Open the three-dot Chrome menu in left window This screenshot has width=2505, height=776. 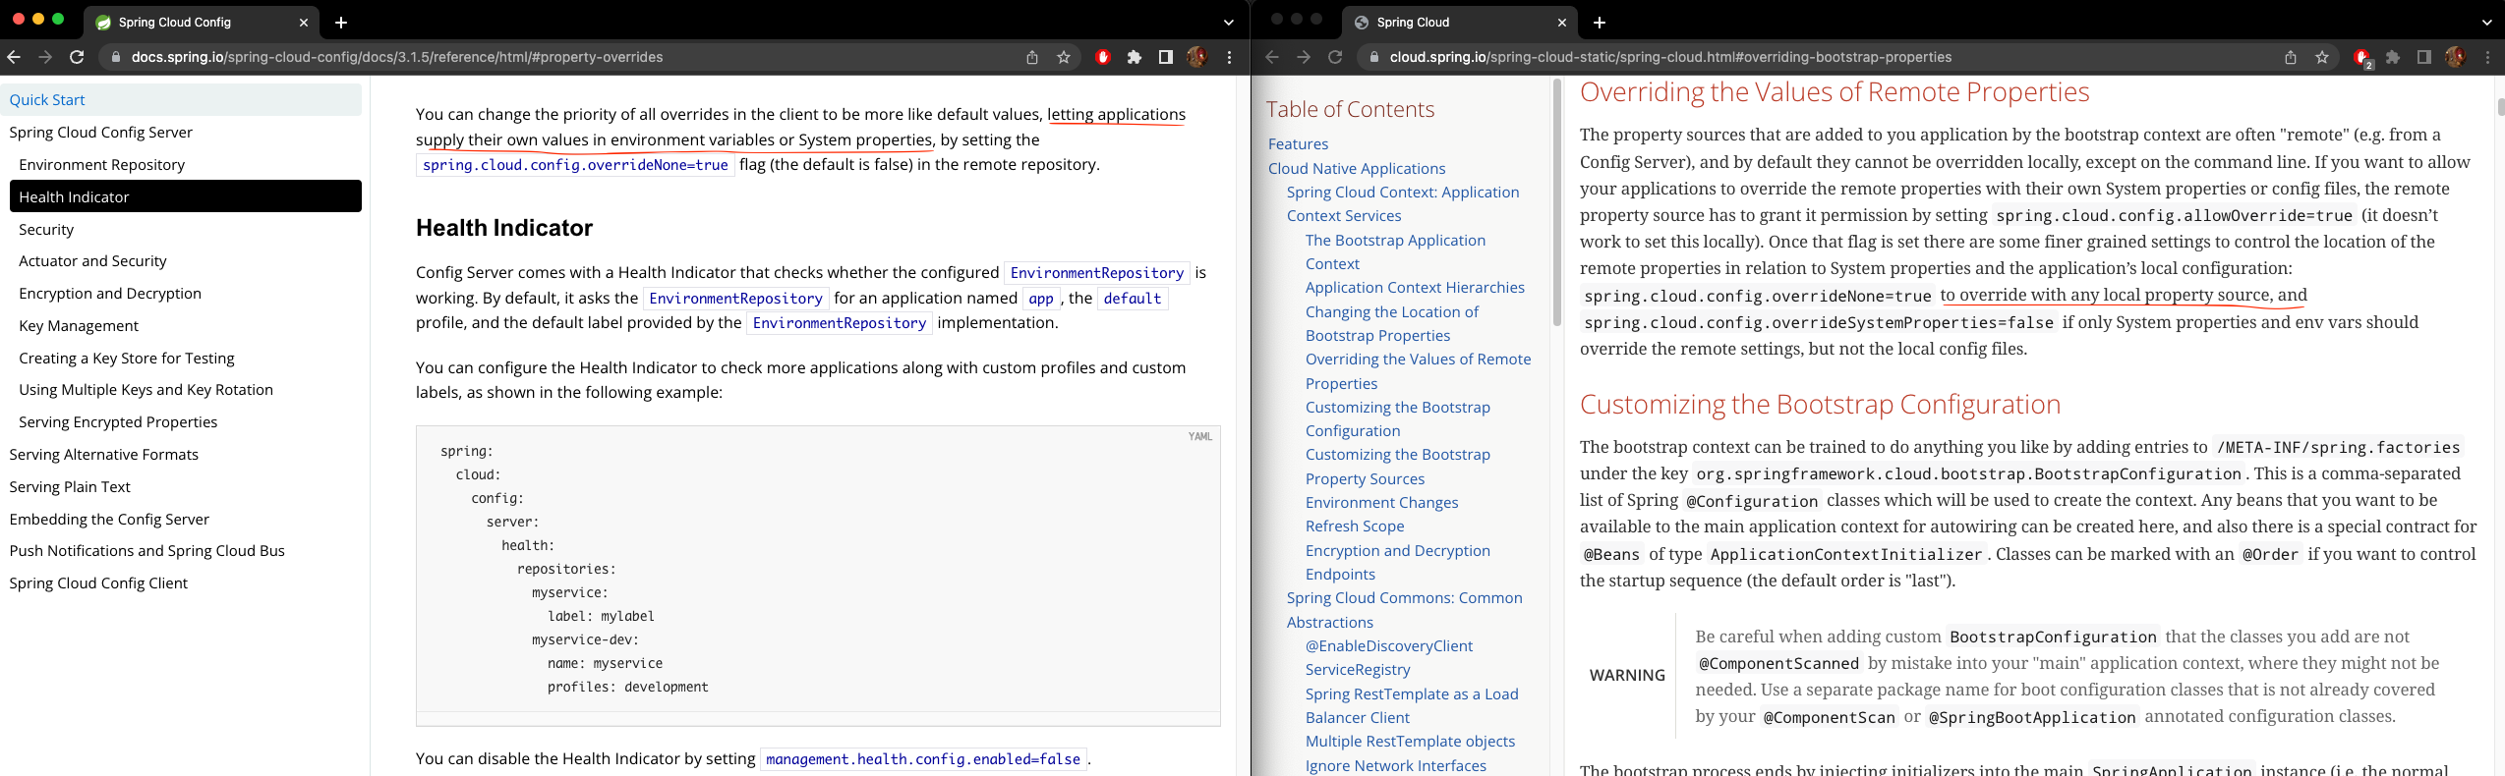point(1229,57)
